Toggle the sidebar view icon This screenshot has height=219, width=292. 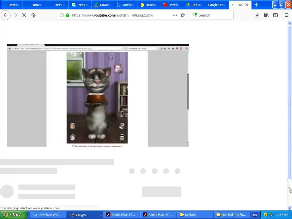[x=275, y=15]
